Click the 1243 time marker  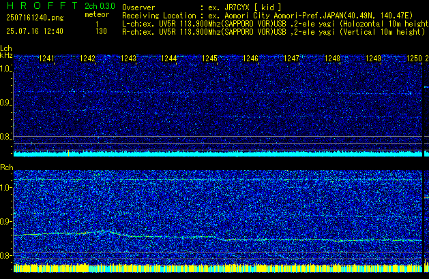coord(128,59)
